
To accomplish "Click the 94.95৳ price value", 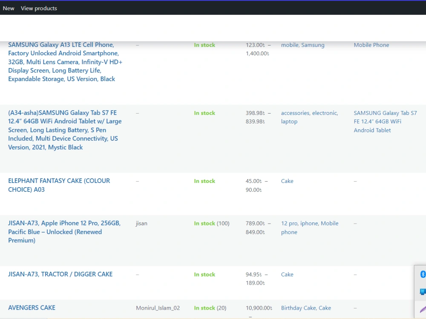I will pos(254,274).
